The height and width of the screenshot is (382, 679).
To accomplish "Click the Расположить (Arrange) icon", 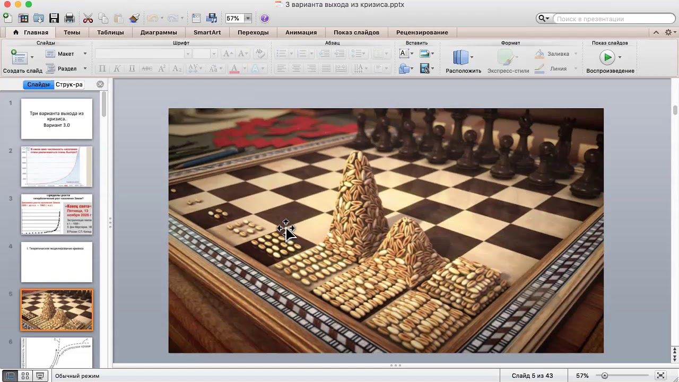I will (x=460, y=57).
